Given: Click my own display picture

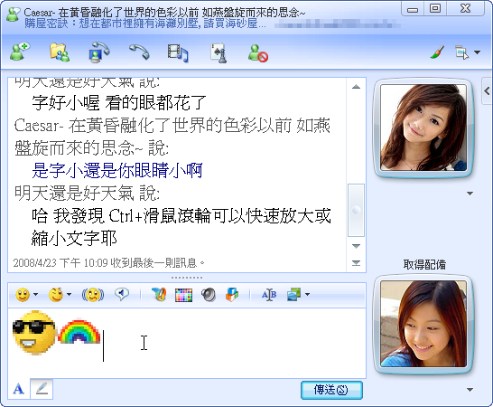Looking at the screenshot, I should [423, 324].
